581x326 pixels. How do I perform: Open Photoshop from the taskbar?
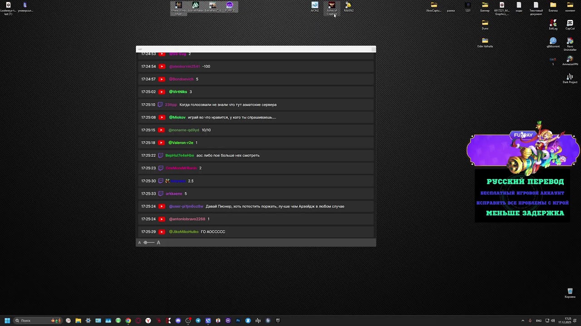(238, 321)
